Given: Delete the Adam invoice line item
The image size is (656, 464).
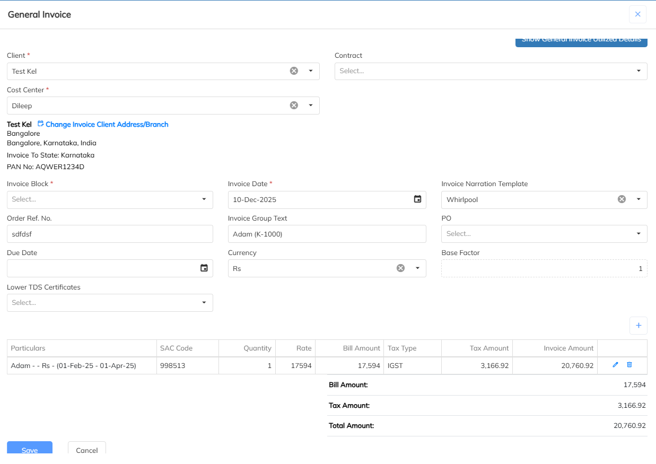Looking at the screenshot, I should click(629, 365).
